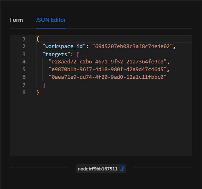Click target "e28aed72-c2b6-4671-9f52-21a7364fe9c8"
This screenshot has width=202, height=189.
107,62
